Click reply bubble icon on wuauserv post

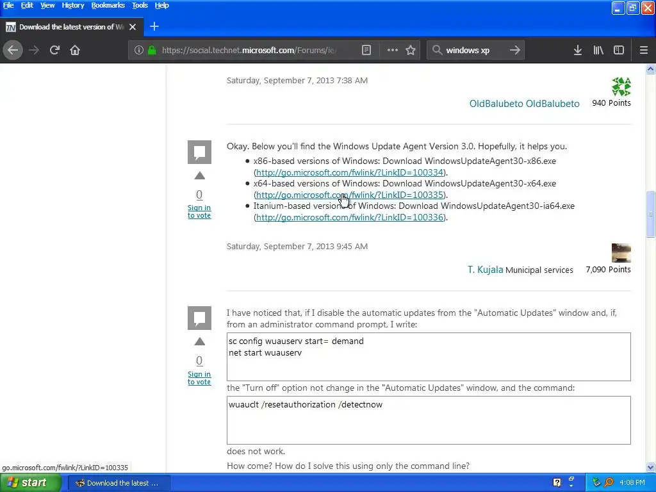click(x=200, y=318)
